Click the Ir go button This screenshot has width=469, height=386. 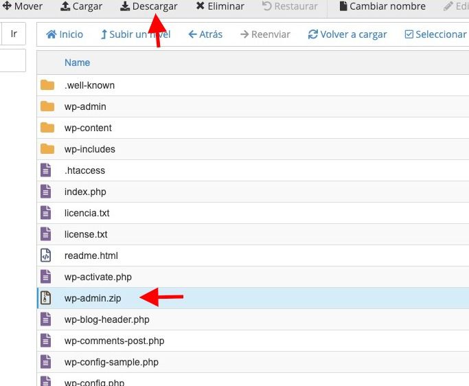pos(14,34)
